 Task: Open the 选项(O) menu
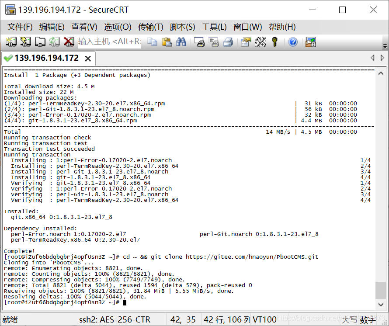(x=117, y=27)
